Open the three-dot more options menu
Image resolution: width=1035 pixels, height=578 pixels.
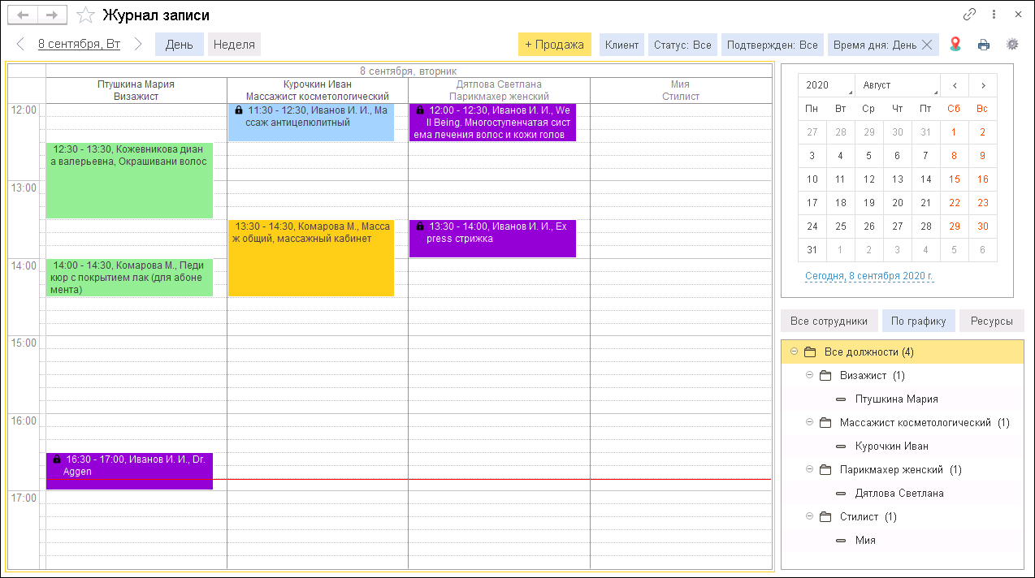994,15
